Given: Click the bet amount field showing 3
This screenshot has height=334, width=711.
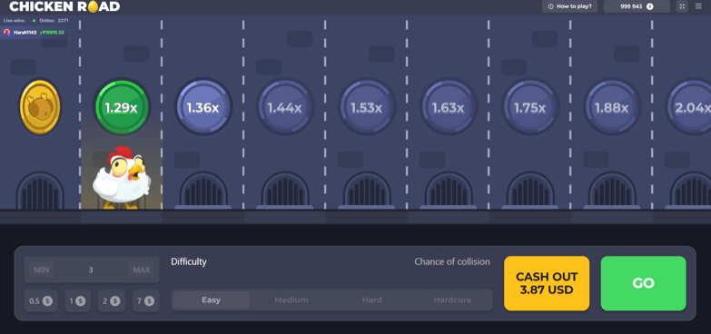Looking at the screenshot, I should coord(92,270).
